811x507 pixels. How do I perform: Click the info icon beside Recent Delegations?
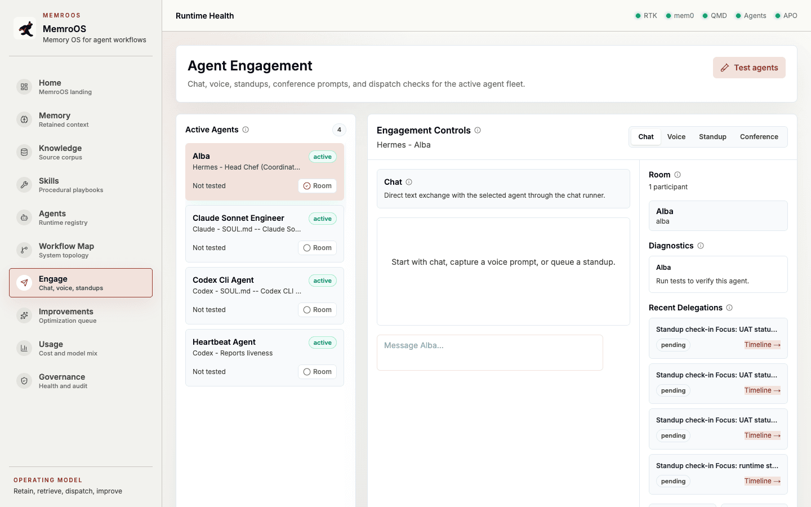[x=729, y=308]
